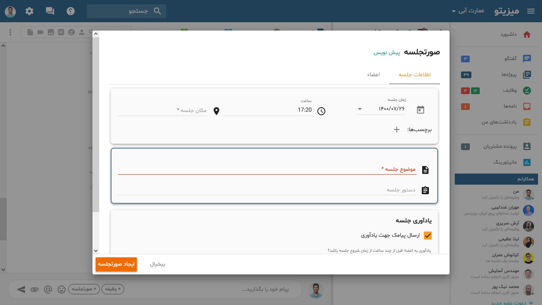
Task: Click the video camera icon in chat toolbar
Action: pyautogui.click(x=40, y=33)
